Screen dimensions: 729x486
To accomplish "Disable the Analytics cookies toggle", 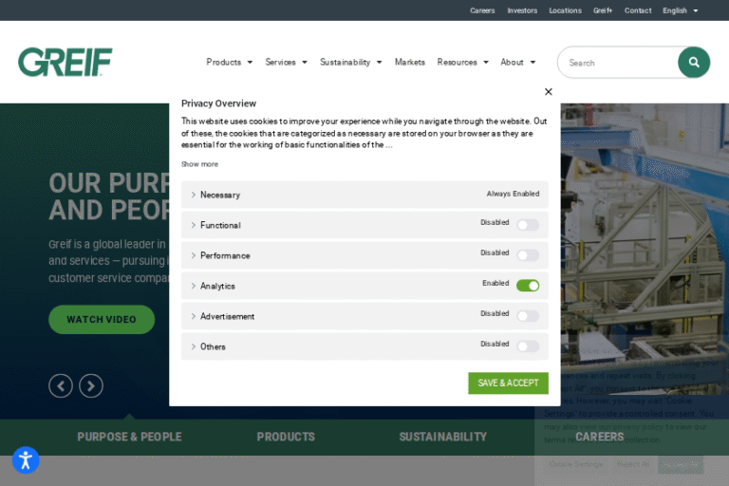I will 528,286.
